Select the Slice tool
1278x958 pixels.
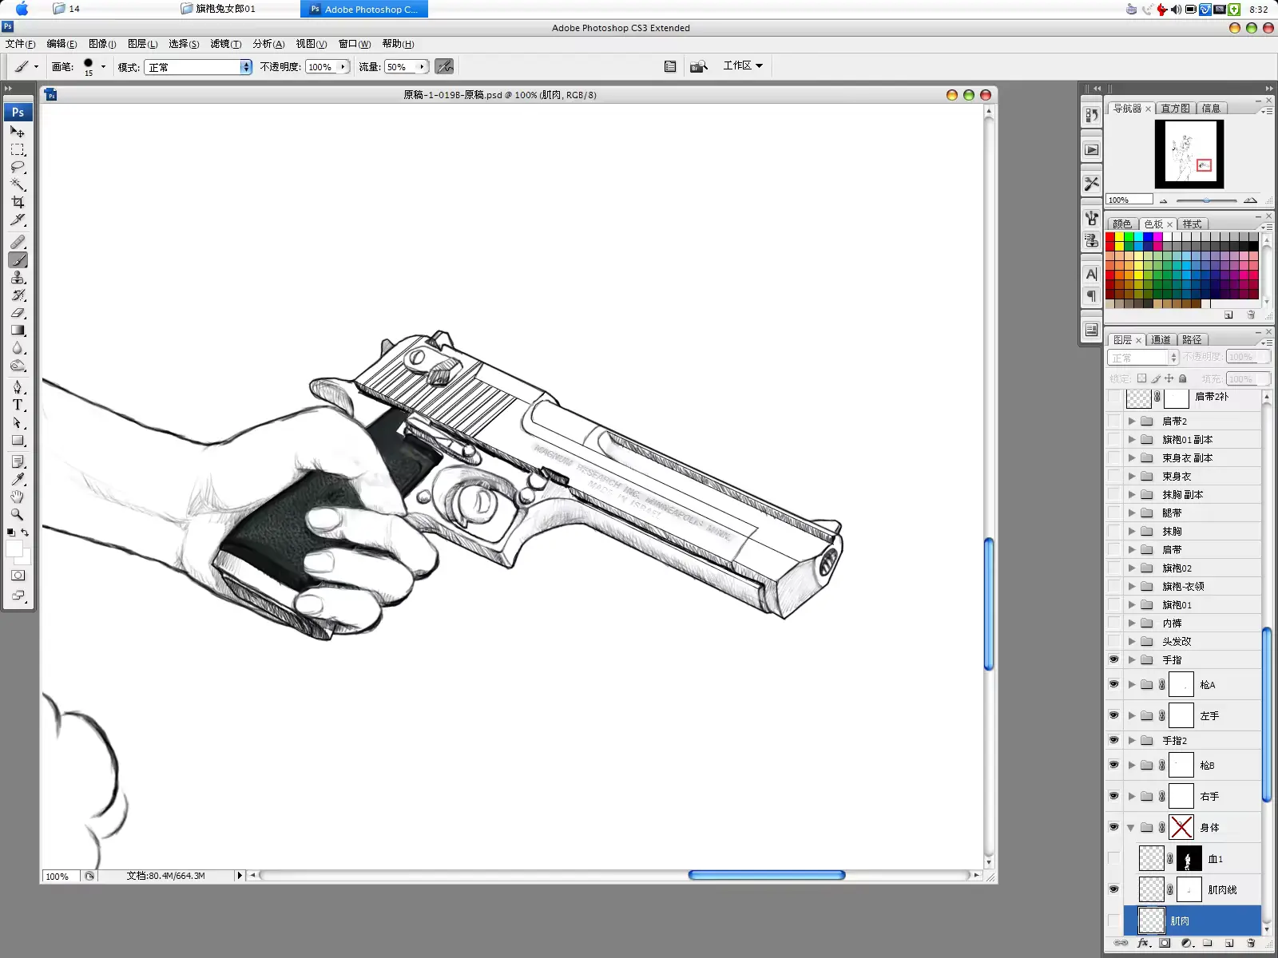pyautogui.click(x=18, y=220)
